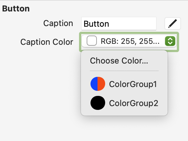Click inside the Caption text field
188x141 pixels.
coord(119,23)
